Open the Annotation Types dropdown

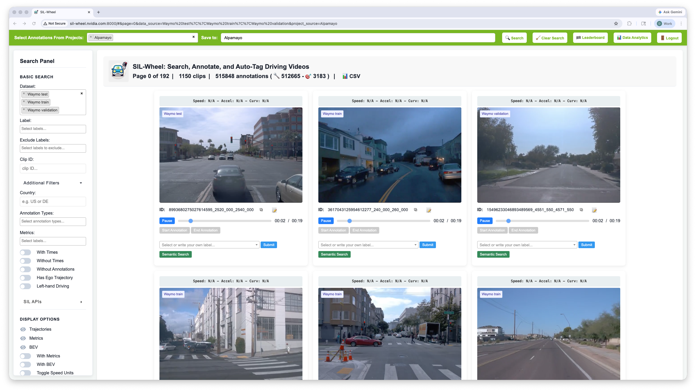[53, 221]
